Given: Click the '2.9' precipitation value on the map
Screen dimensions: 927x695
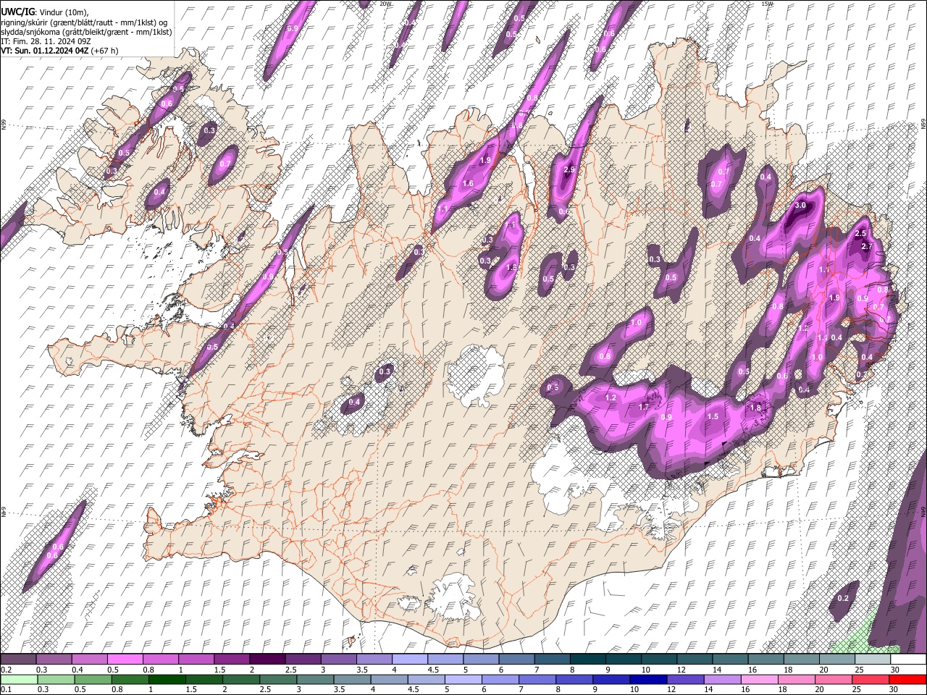Looking at the screenshot, I should (569, 169).
